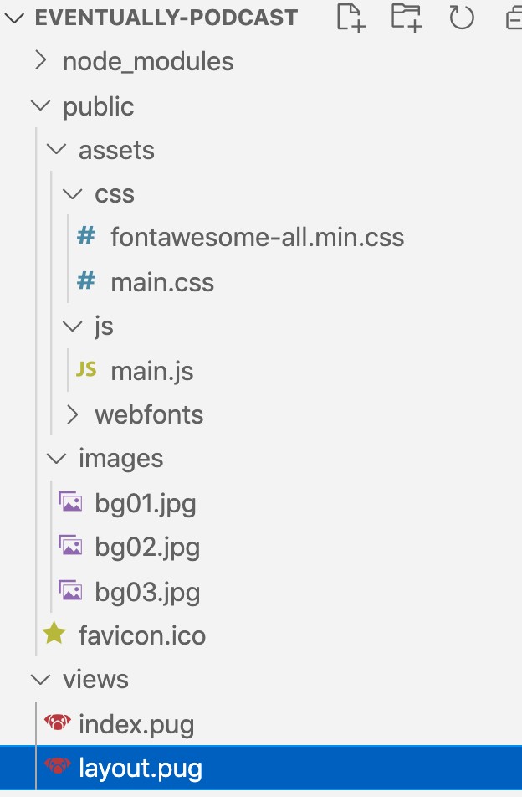The image size is (522, 797).
Task: Open fontawesome-all.min.css file
Action: point(257,238)
